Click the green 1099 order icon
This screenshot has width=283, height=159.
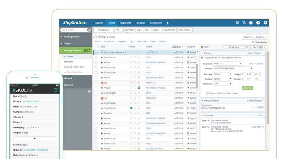coord(202,47)
